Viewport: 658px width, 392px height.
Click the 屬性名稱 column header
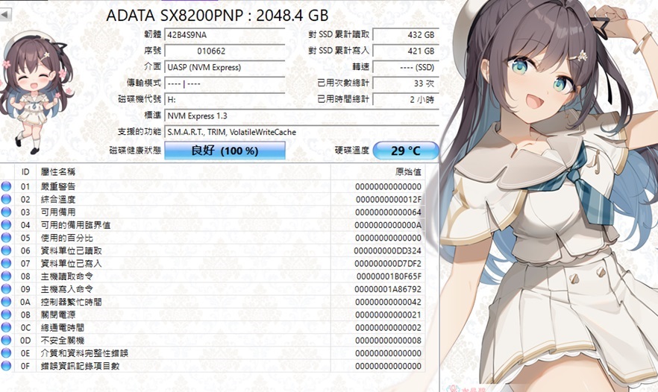[184, 171]
